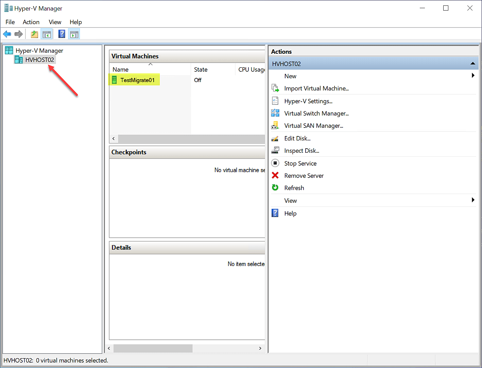Click left arrow of bottom center-pane scrollbar

109,348
